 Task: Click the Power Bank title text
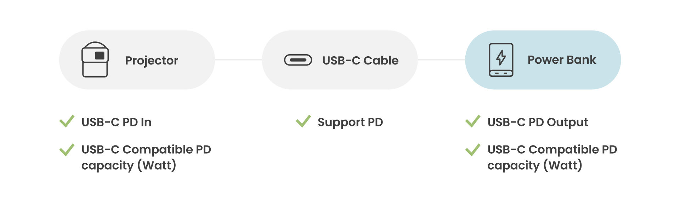coord(562,60)
